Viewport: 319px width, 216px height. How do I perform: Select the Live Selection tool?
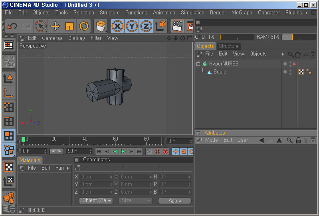coord(41,26)
